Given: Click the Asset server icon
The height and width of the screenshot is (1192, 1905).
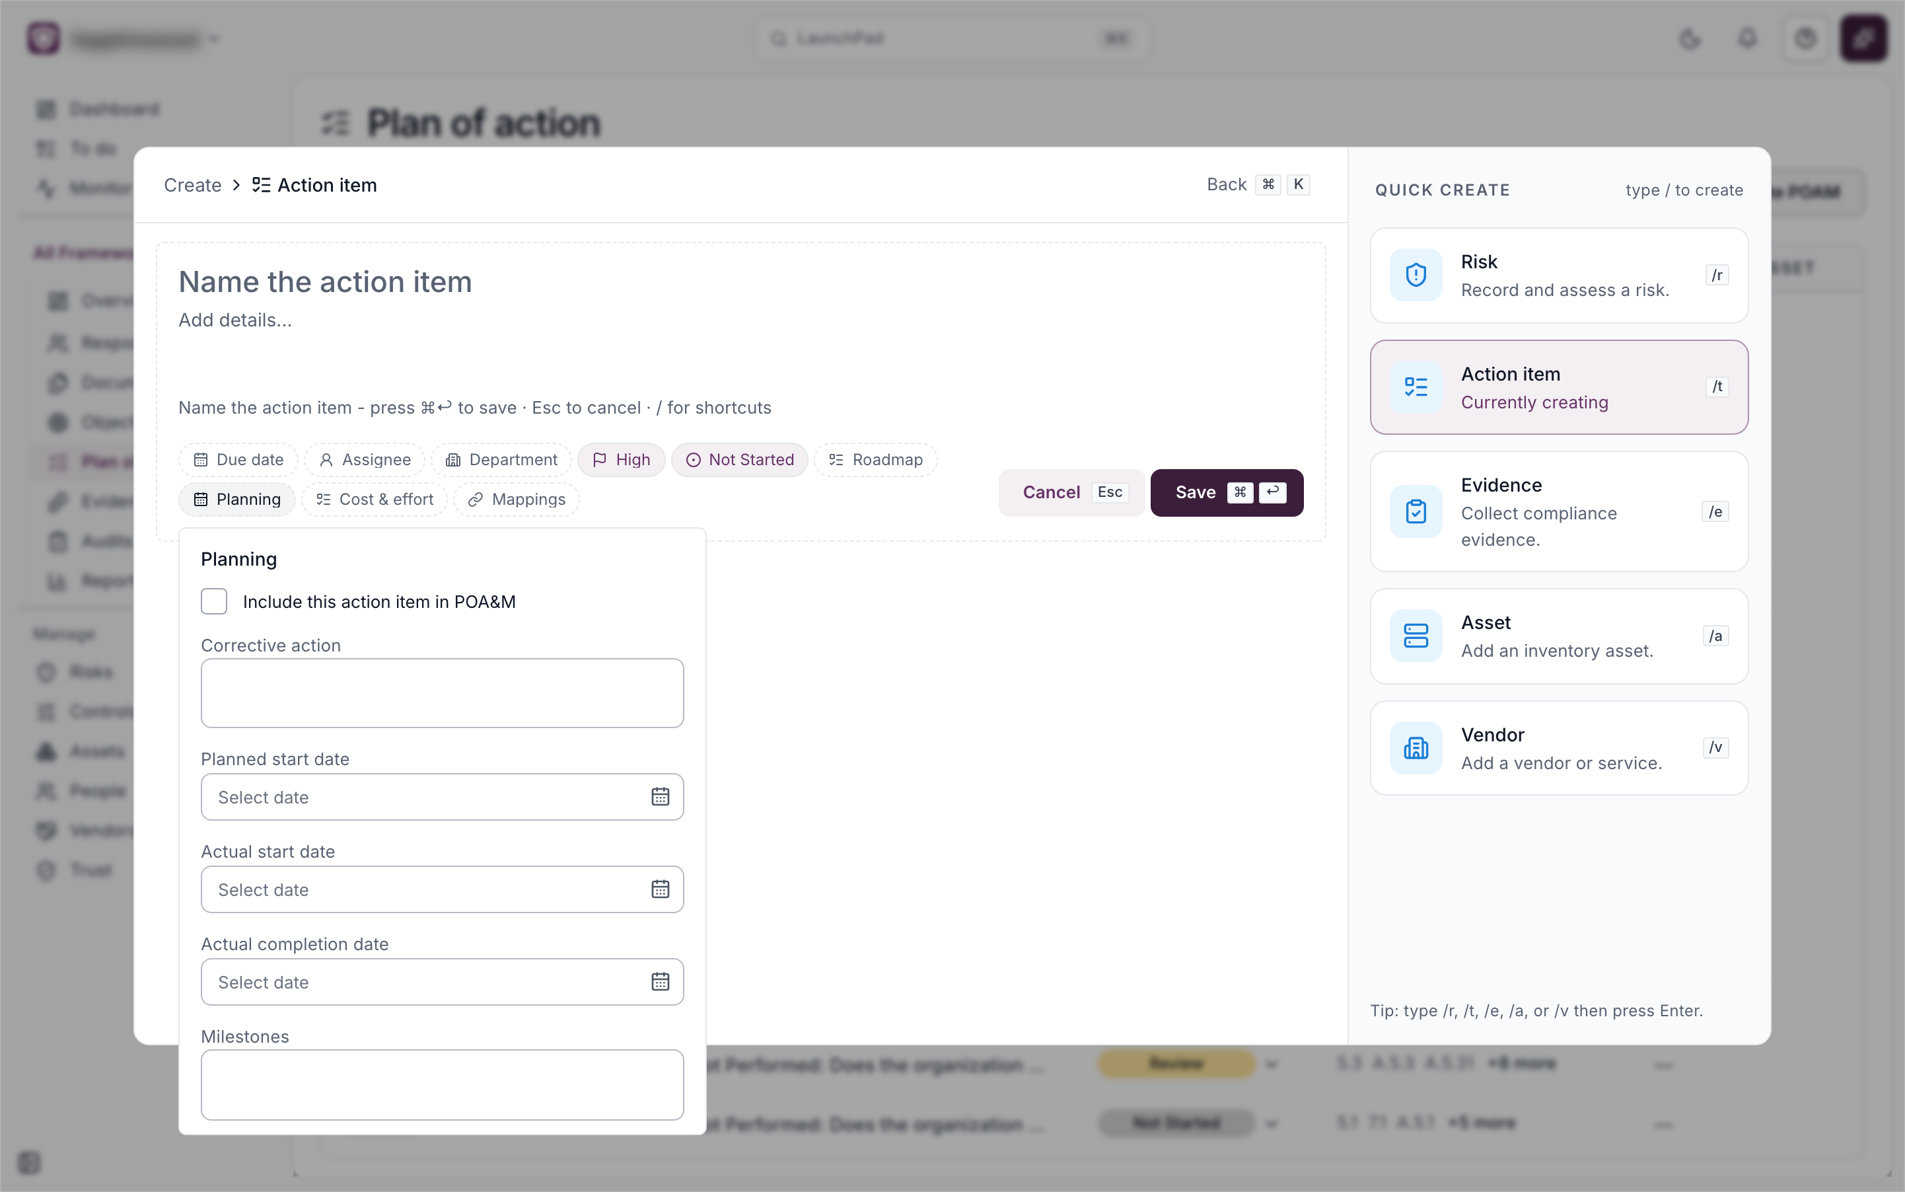Looking at the screenshot, I should 1416,636.
